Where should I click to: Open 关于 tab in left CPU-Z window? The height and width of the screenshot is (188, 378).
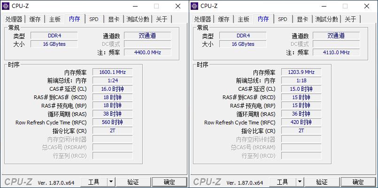162,19
